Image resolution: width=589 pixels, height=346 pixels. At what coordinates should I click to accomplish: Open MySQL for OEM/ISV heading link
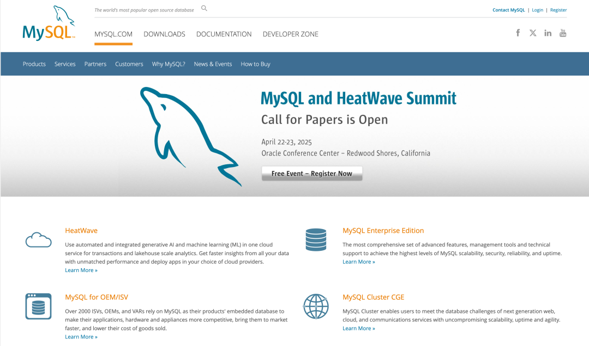97,297
